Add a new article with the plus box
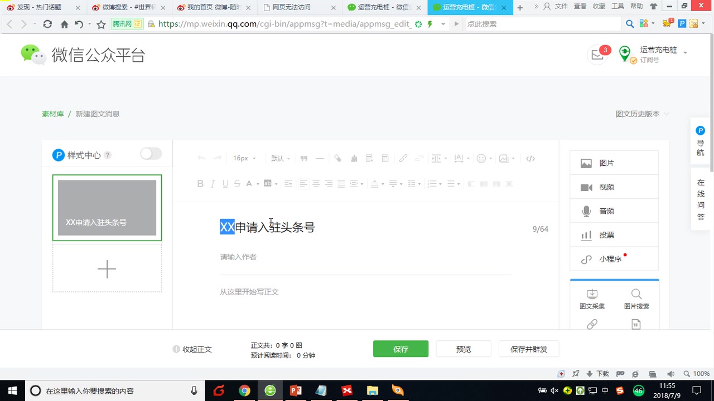This screenshot has height=401, width=714. (x=107, y=269)
